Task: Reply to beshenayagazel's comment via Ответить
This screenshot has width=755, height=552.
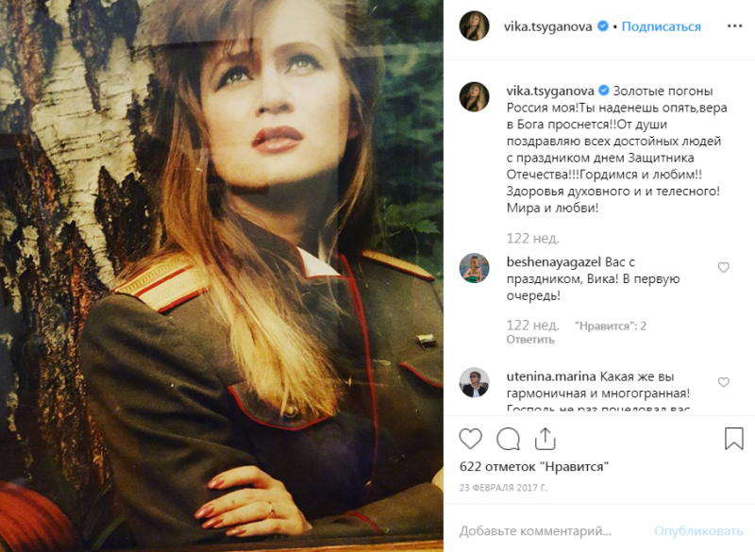Action: click(x=530, y=340)
